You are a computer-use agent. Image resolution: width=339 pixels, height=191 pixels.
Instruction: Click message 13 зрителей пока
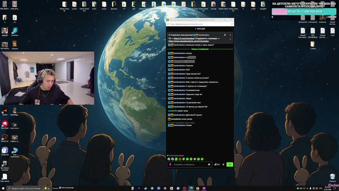point(193,103)
